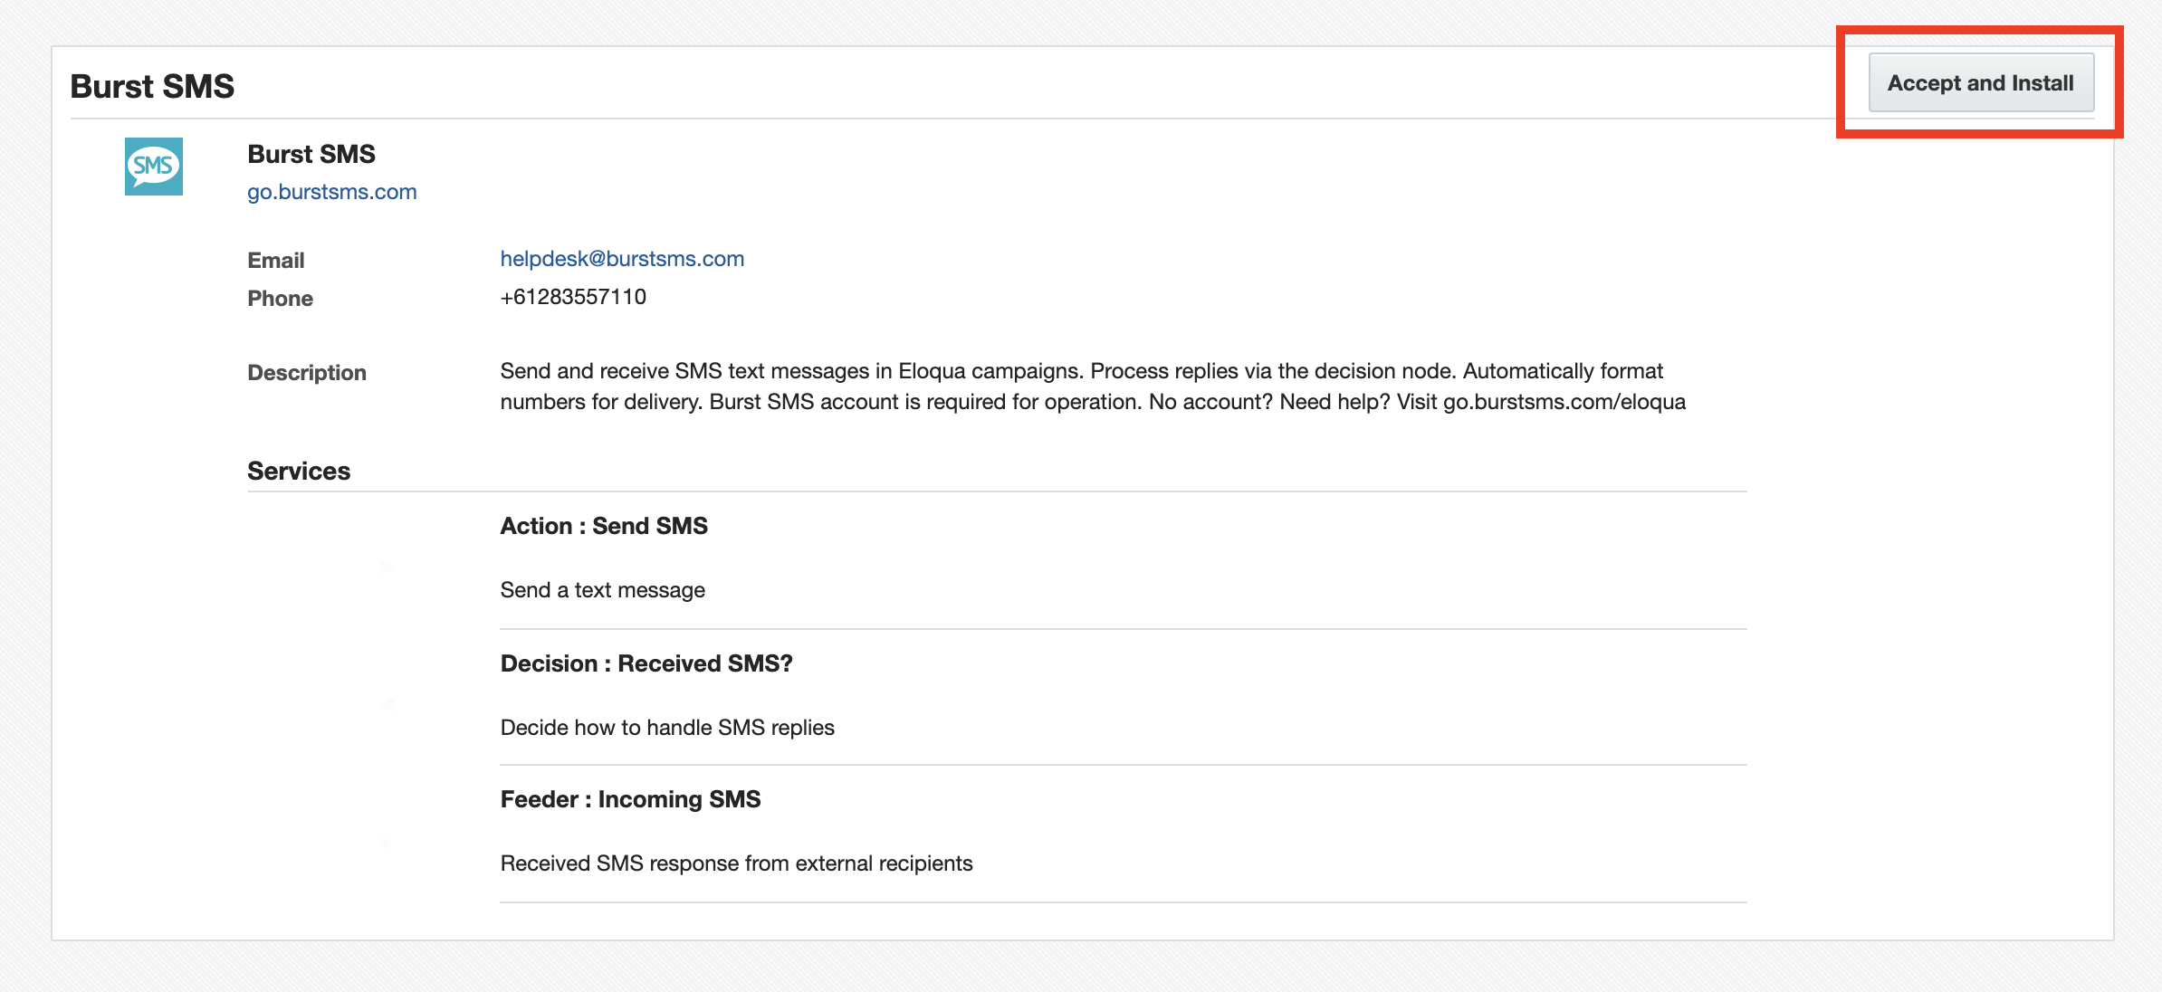Click the phone number +61283557110
The image size is (2162, 992).
pyautogui.click(x=573, y=297)
